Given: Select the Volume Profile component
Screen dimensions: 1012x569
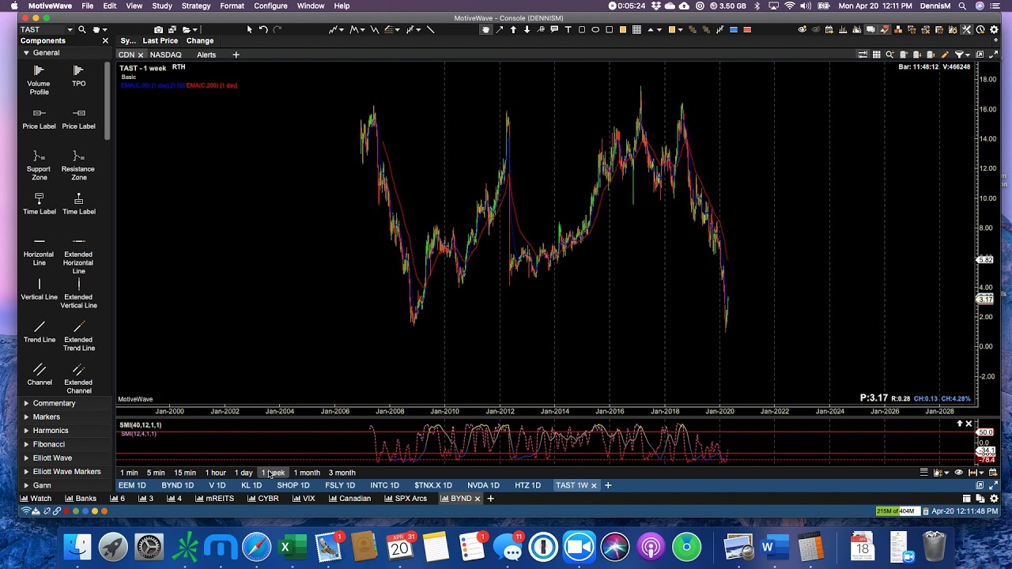Looking at the screenshot, I should (x=39, y=80).
